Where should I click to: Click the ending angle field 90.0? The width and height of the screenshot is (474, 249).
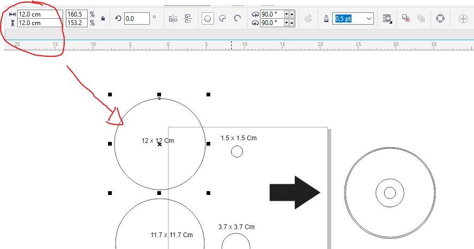[272, 22]
